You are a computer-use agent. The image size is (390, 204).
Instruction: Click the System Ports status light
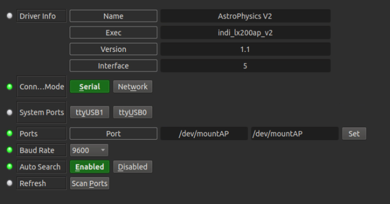pos(10,112)
